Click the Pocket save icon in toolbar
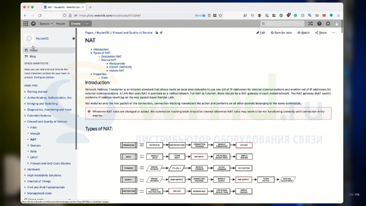Screen dimensions: 366x206 click(252, 15)
